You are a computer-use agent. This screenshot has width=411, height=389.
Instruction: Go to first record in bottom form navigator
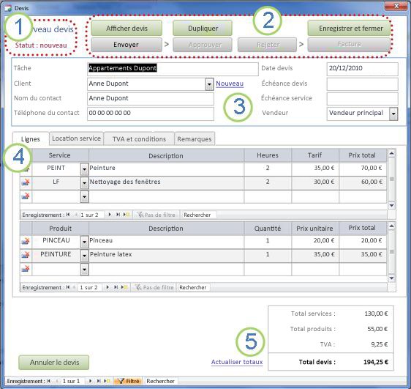tap(49, 381)
